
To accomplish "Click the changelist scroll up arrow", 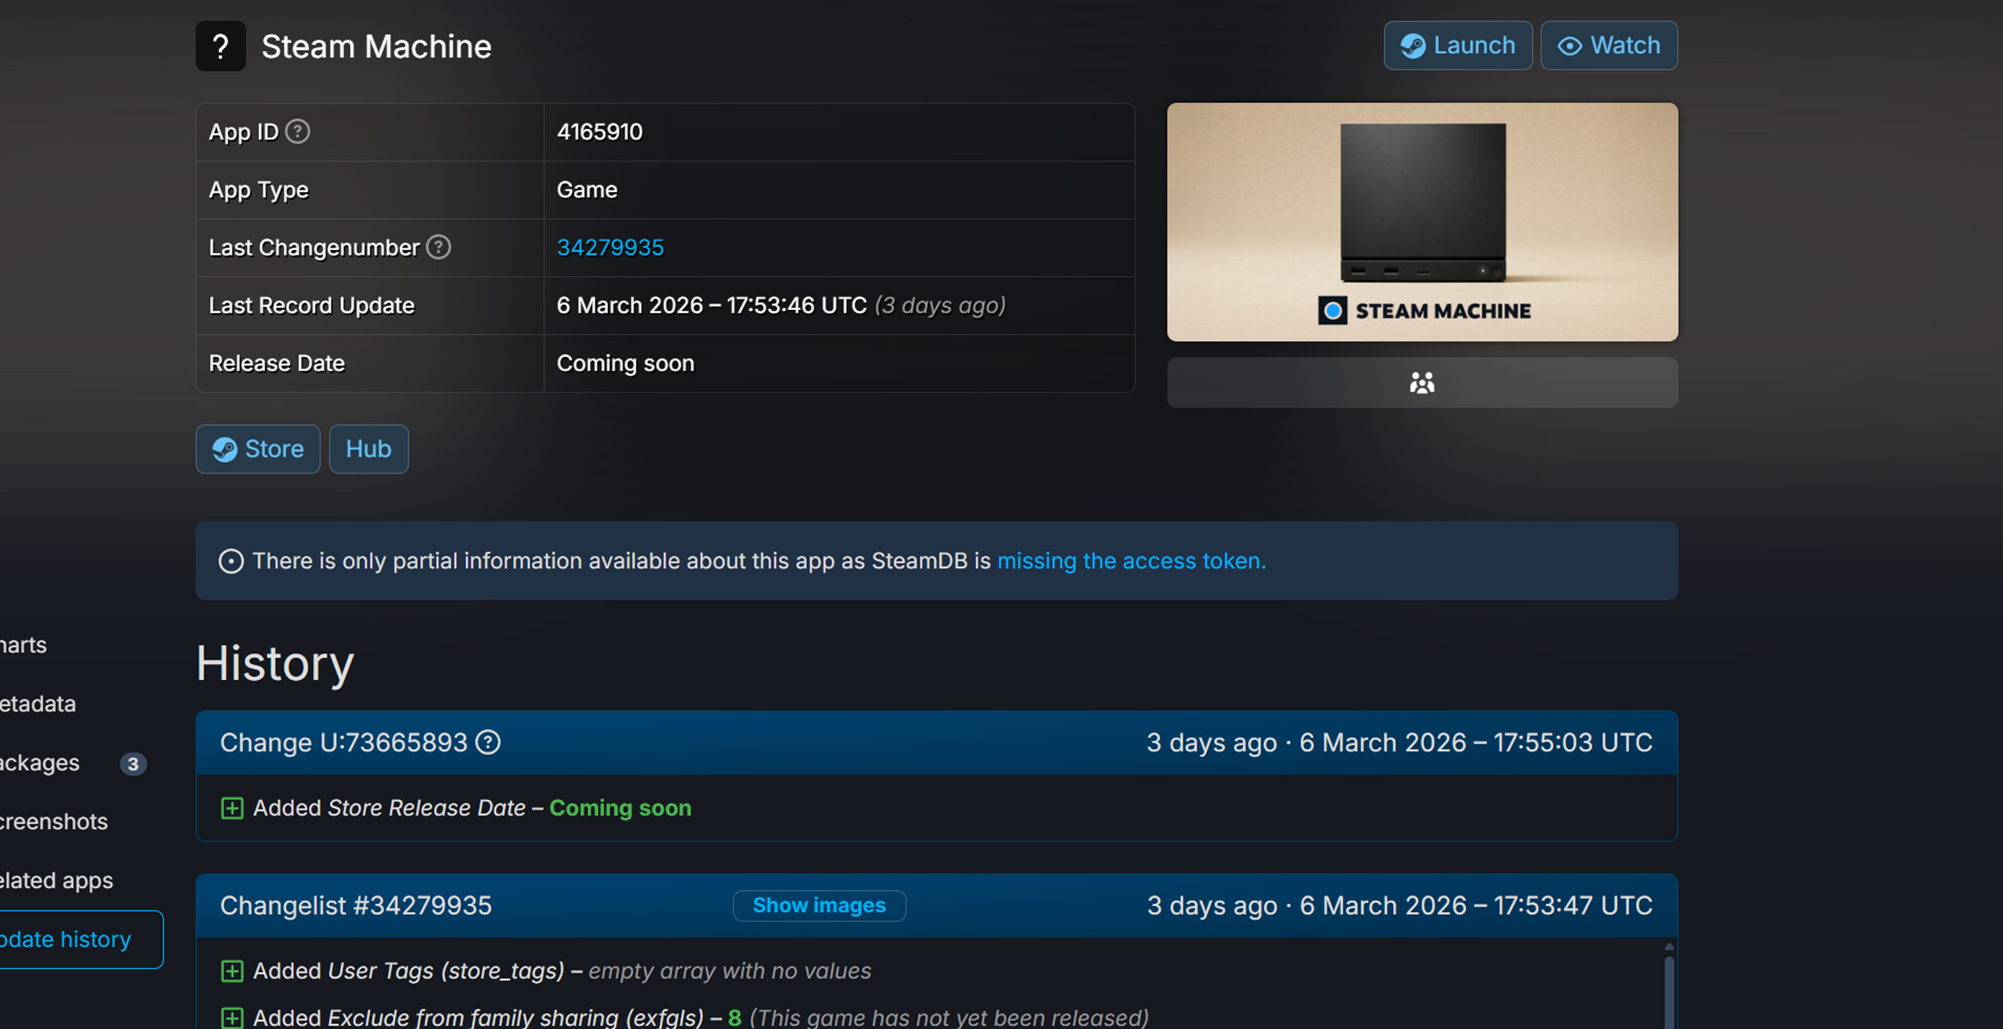I will click(x=1668, y=947).
